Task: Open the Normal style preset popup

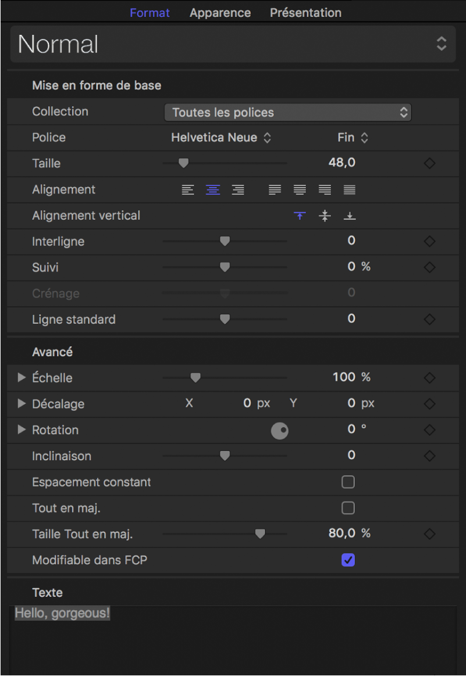Action: pyautogui.click(x=233, y=44)
